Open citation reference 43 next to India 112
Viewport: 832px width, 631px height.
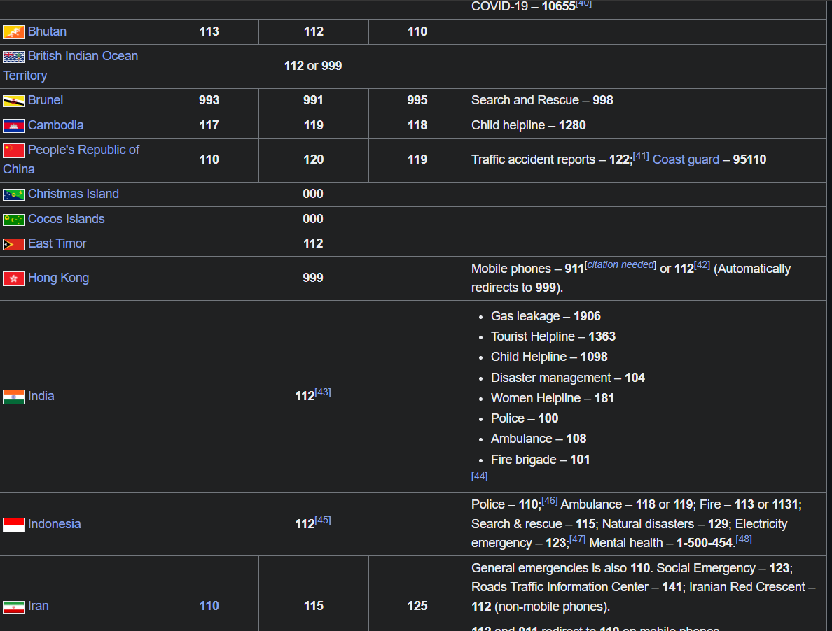coord(323,392)
